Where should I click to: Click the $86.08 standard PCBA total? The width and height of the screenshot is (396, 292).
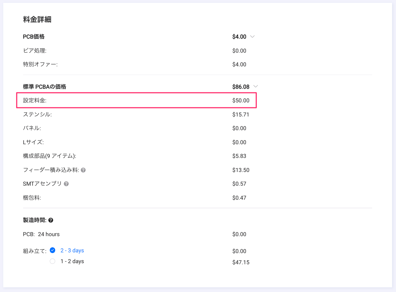coord(241,87)
